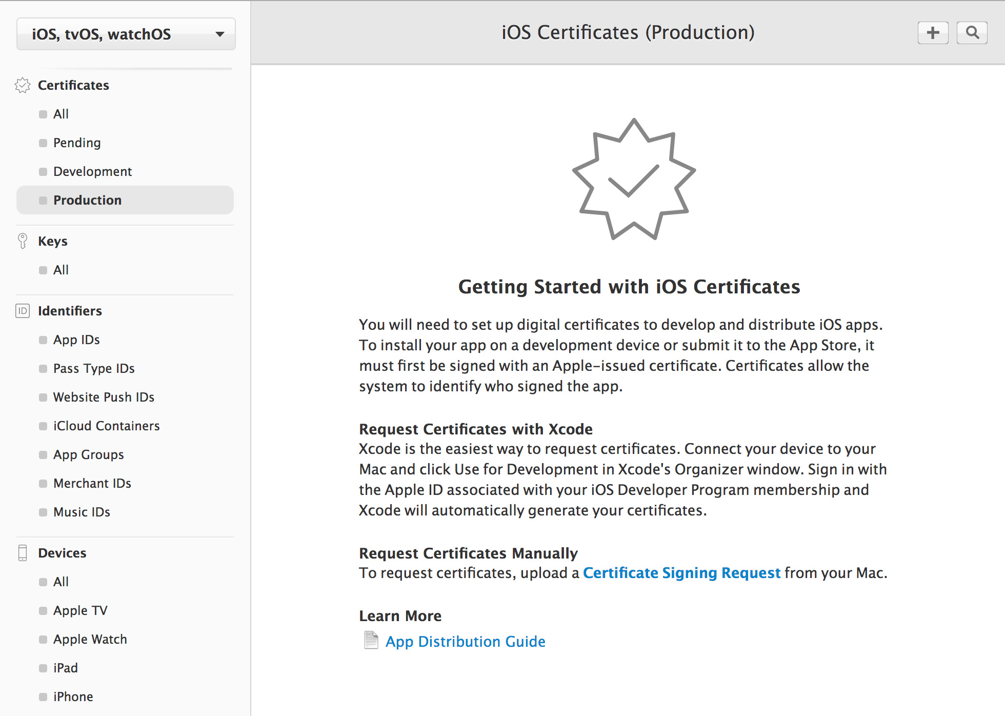Screen dimensions: 1005x716
Task: Click the Learn More heading
Action: pyautogui.click(x=400, y=615)
